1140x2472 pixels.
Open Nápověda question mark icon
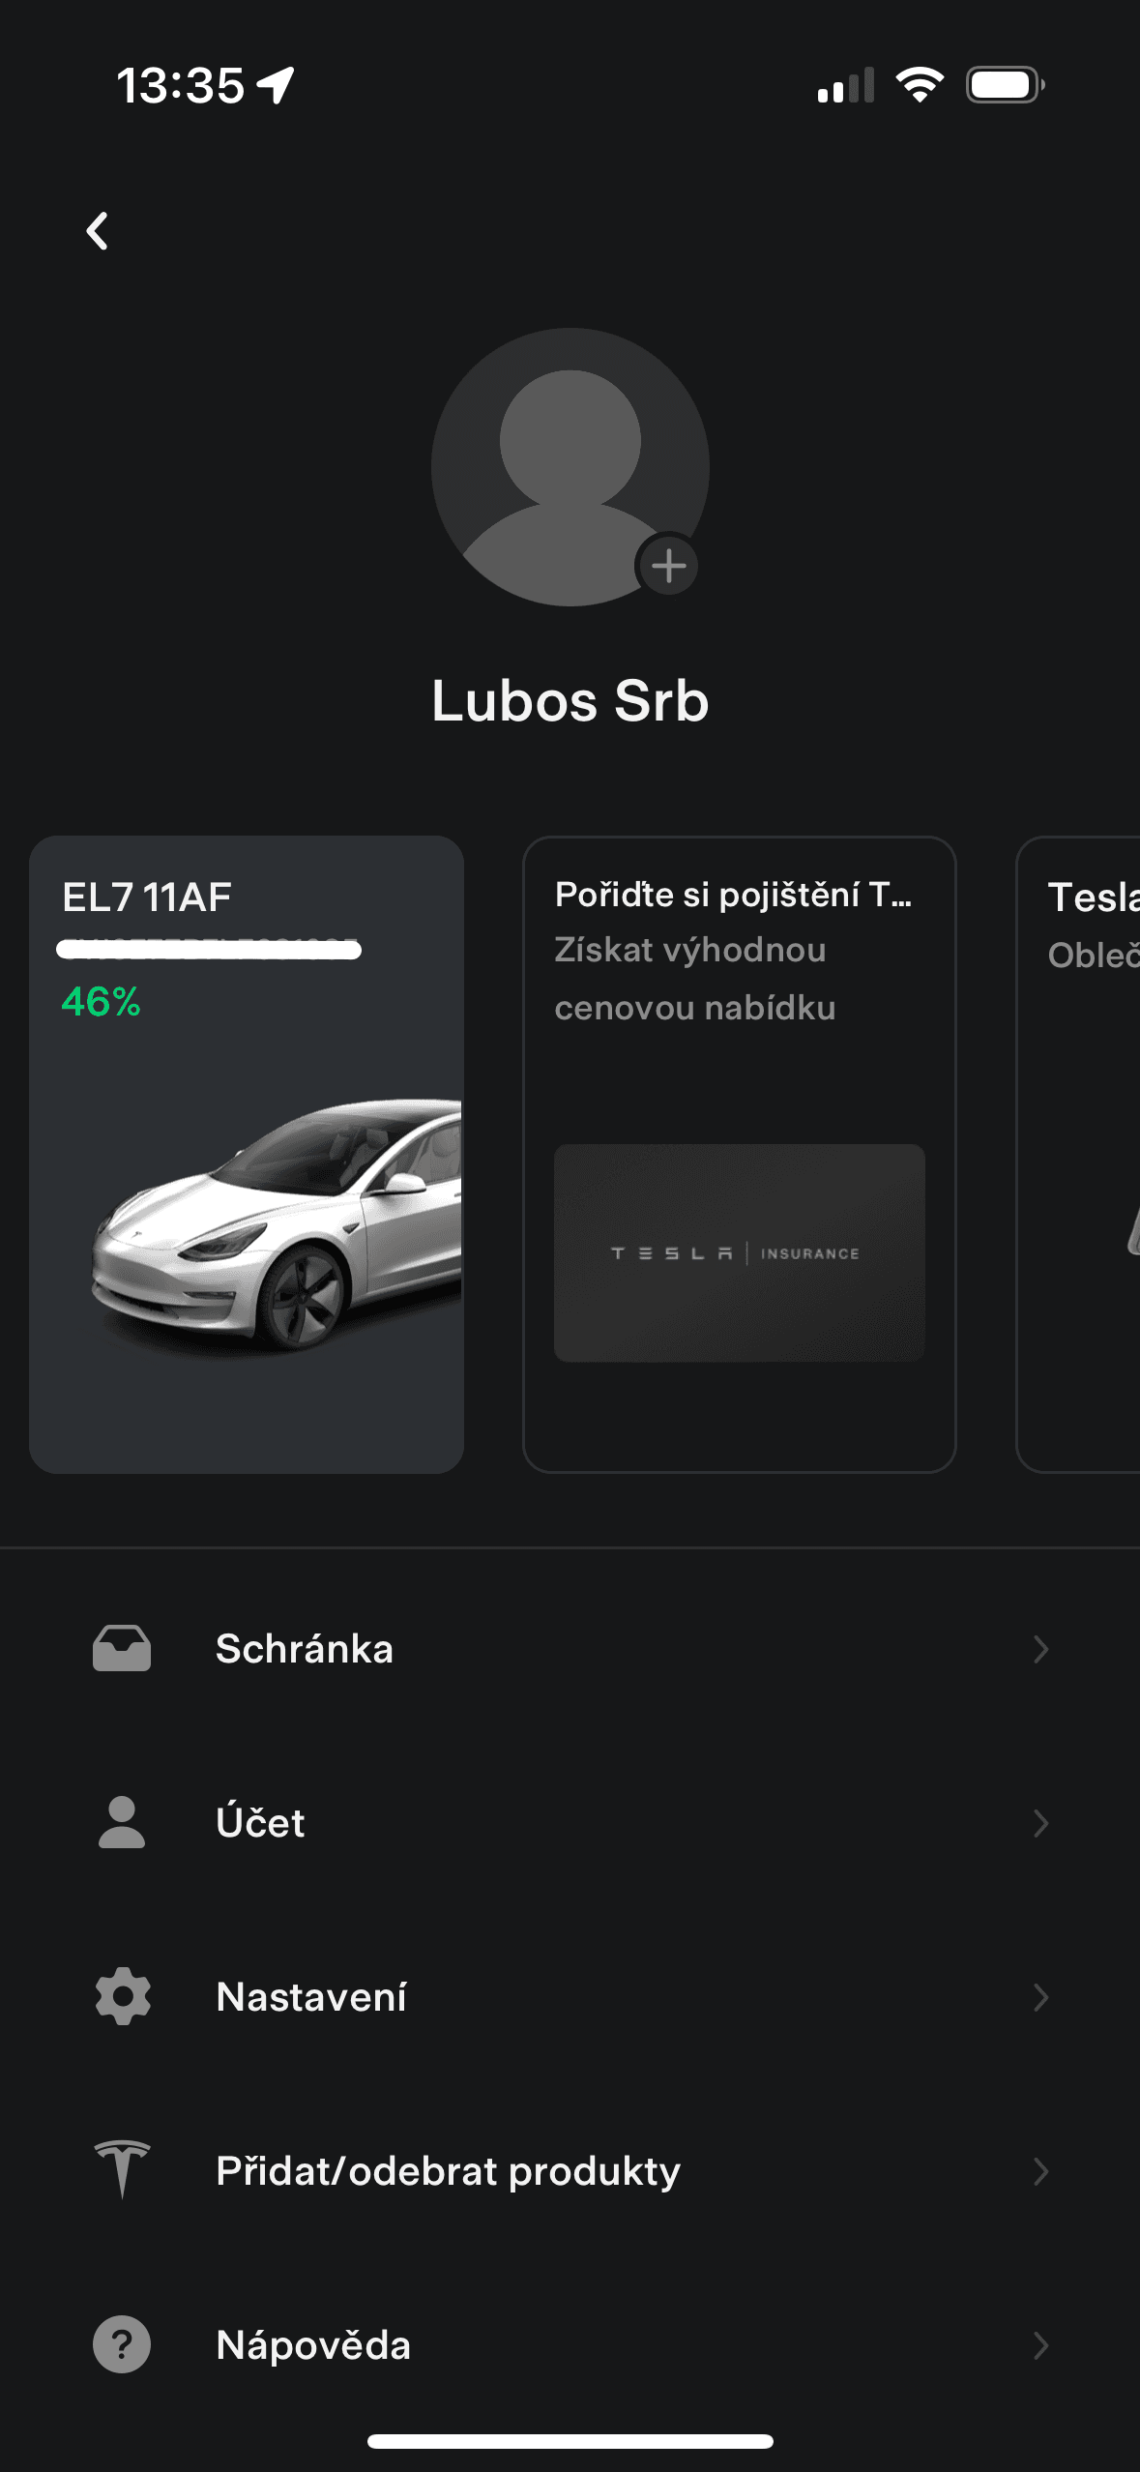click(120, 2344)
